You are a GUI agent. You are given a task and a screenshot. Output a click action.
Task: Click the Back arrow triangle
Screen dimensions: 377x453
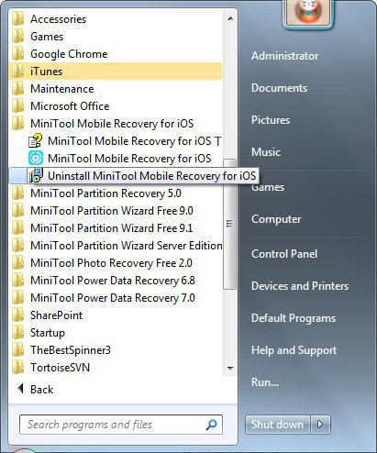20,389
